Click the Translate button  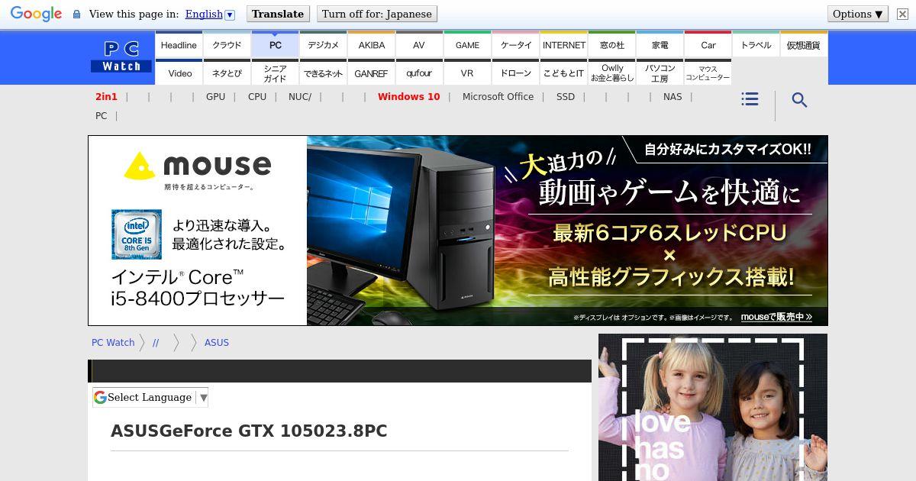coord(278,14)
